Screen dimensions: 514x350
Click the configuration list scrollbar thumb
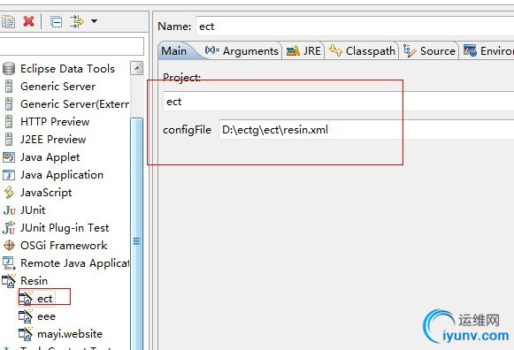click(137, 233)
